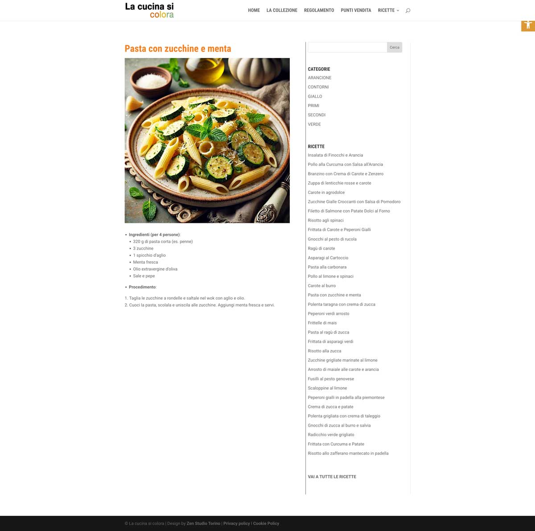The width and height of the screenshot is (535, 531).
Task: Go to La Collezione menu item
Action: point(282,10)
